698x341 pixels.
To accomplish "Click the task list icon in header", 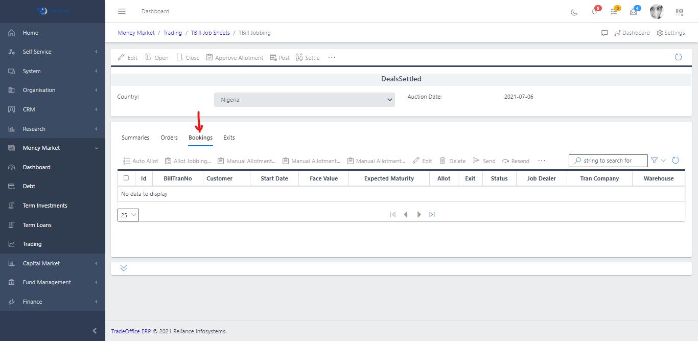I will pyautogui.click(x=614, y=12).
